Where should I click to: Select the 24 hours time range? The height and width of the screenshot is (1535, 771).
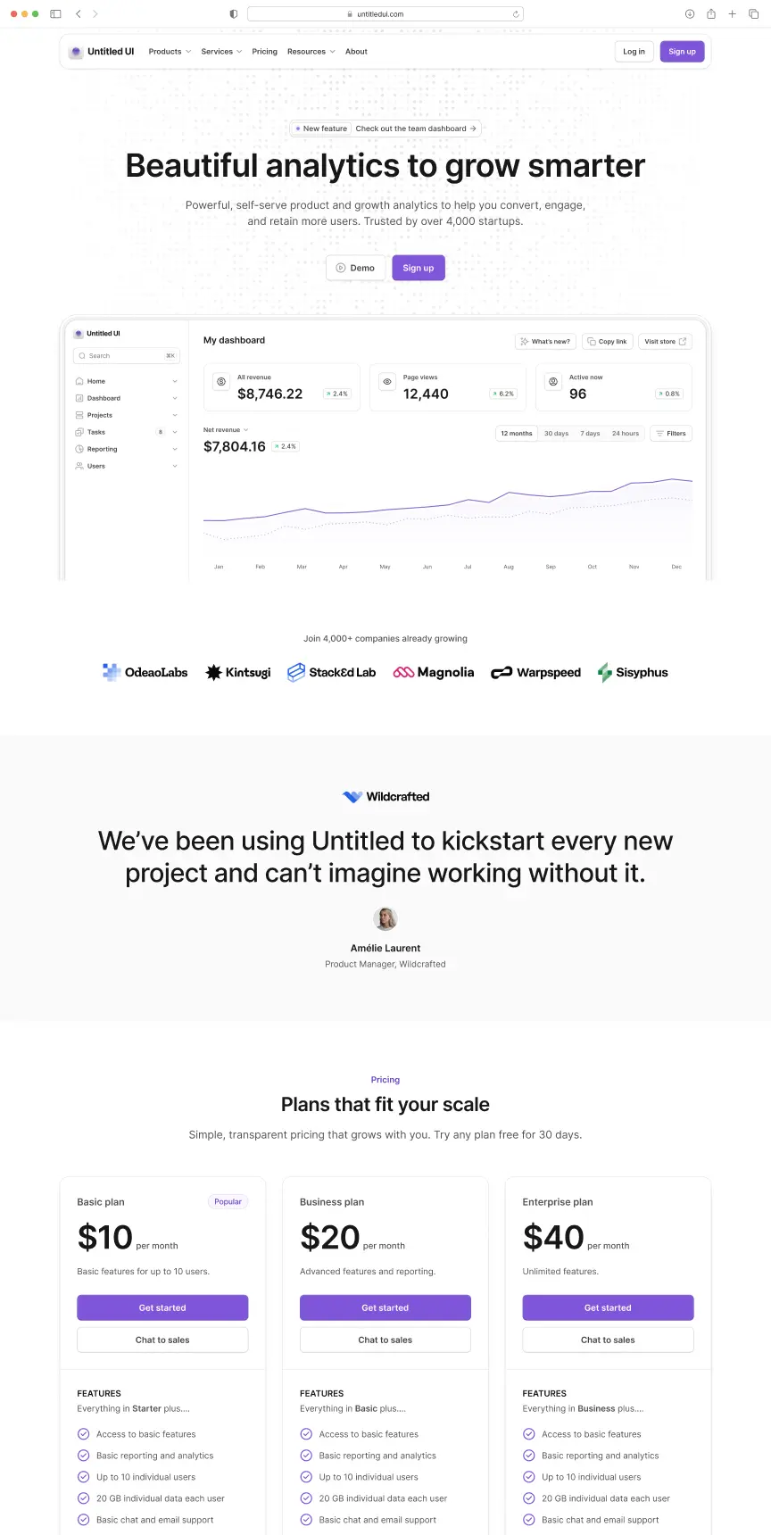[625, 433]
